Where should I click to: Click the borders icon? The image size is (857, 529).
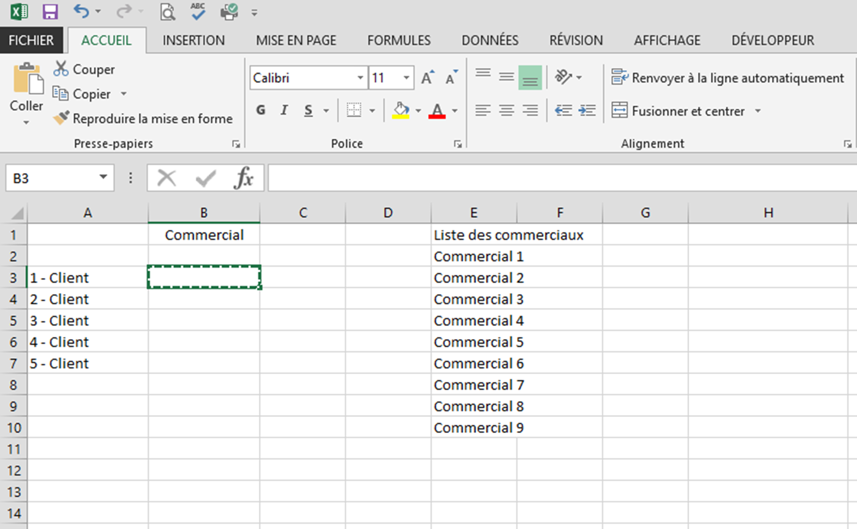point(354,110)
